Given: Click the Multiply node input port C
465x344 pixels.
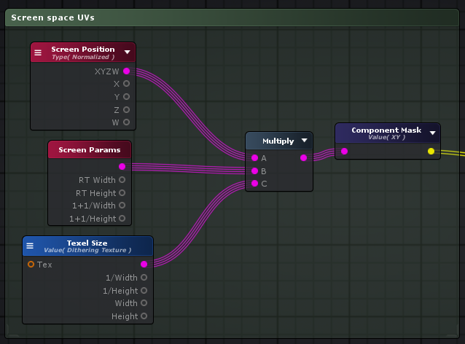Looking at the screenshot, I should [x=255, y=183].
